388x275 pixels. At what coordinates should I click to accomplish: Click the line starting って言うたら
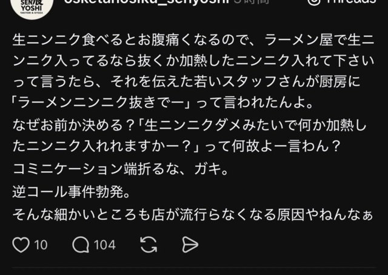click(x=186, y=82)
